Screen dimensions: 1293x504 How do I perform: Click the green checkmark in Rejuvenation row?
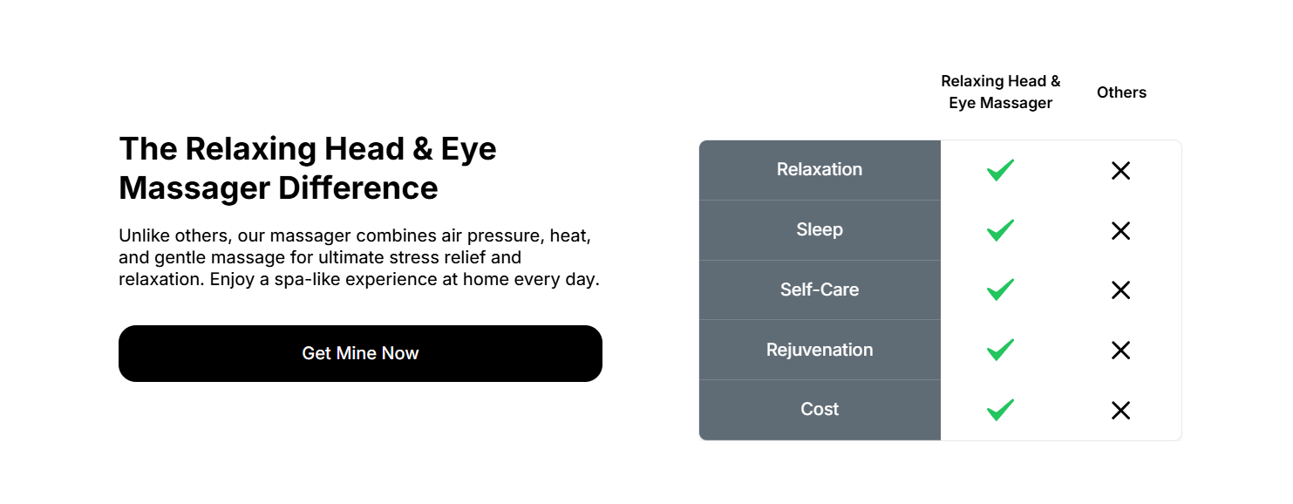pos(1000,350)
